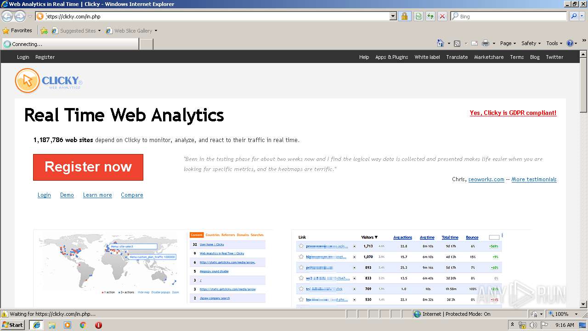Click Internet Explorer in the taskbar

[37, 325]
